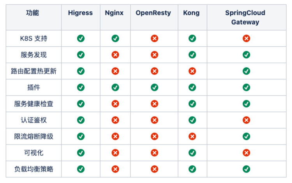Click OpenResty's green check in 插件 row

[x=155, y=88]
